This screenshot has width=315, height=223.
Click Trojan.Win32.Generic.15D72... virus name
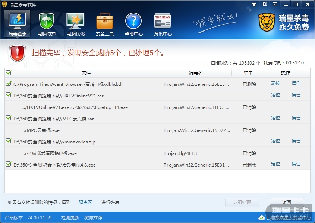(x=197, y=130)
